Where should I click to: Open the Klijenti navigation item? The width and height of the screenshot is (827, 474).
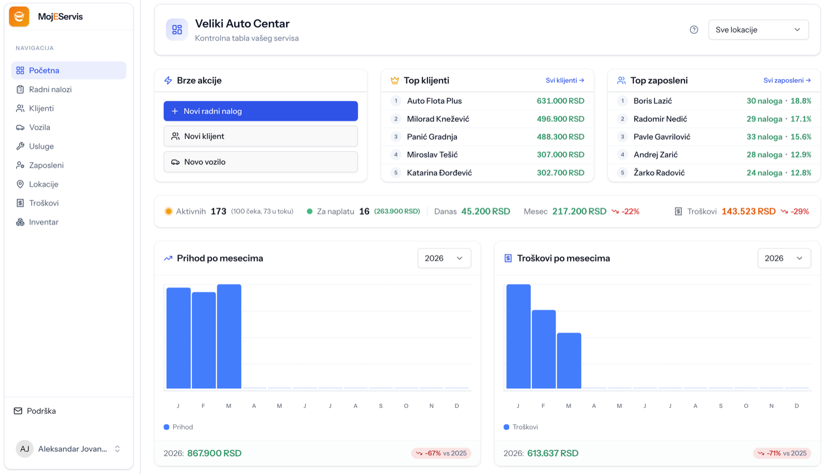69,108
